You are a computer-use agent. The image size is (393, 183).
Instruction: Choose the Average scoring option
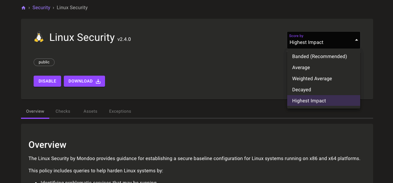[301, 68]
